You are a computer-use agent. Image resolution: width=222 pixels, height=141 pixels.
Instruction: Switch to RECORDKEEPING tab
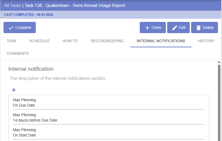[x=107, y=41]
